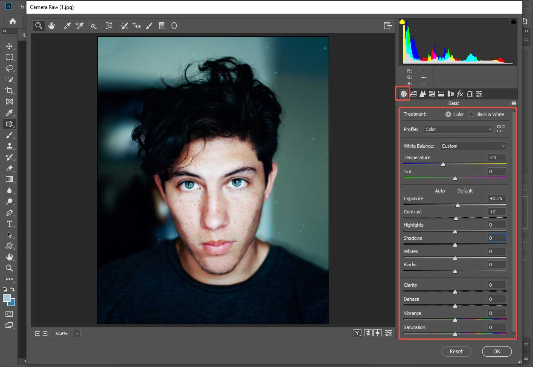Toggle shadow clipping warning on histogram

[x=402, y=21]
